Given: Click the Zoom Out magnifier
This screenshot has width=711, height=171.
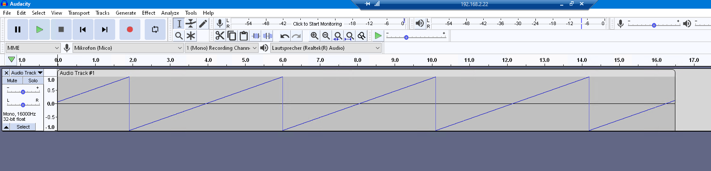Looking at the screenshot, I should tap(326, 35).
